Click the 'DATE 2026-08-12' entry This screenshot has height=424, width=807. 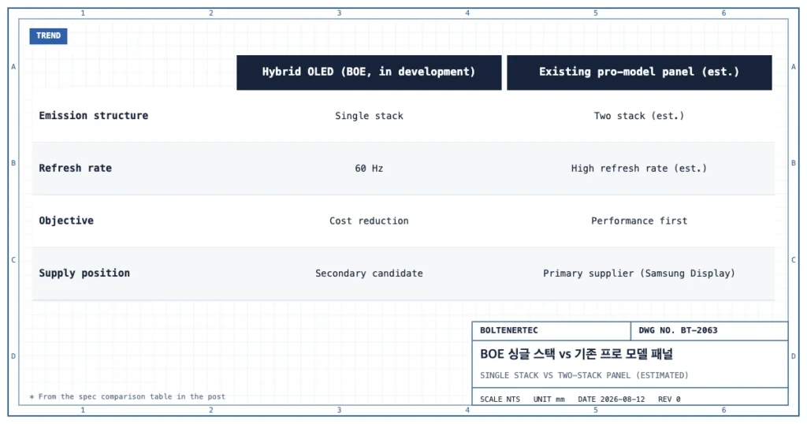tap(611, 400)
